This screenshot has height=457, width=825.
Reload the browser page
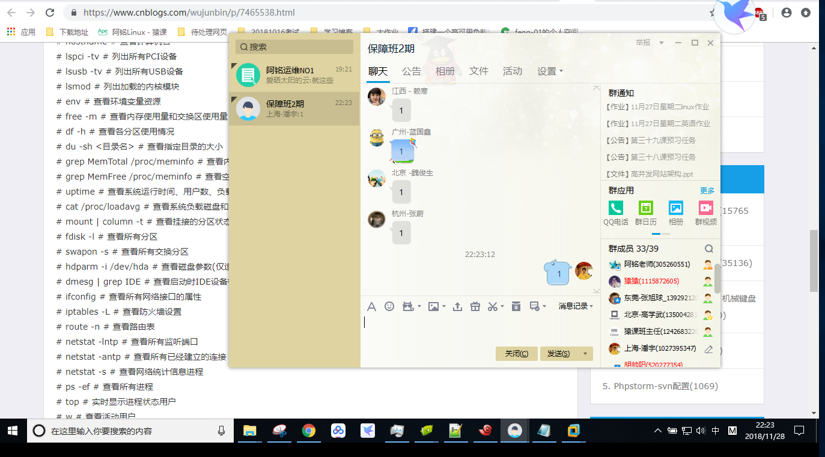pyautogui.click(x=50, y=12)
